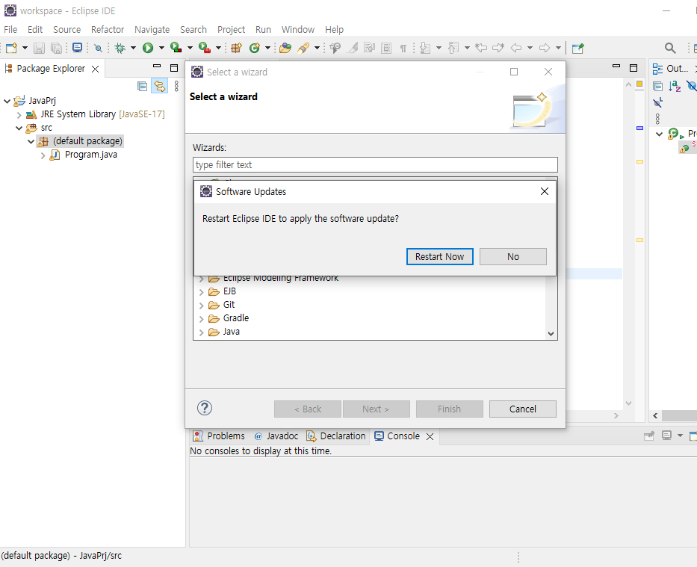This screenshot has height=567, width=697.
Task: Click the New wizard toolbar icon
Action: 11,48
